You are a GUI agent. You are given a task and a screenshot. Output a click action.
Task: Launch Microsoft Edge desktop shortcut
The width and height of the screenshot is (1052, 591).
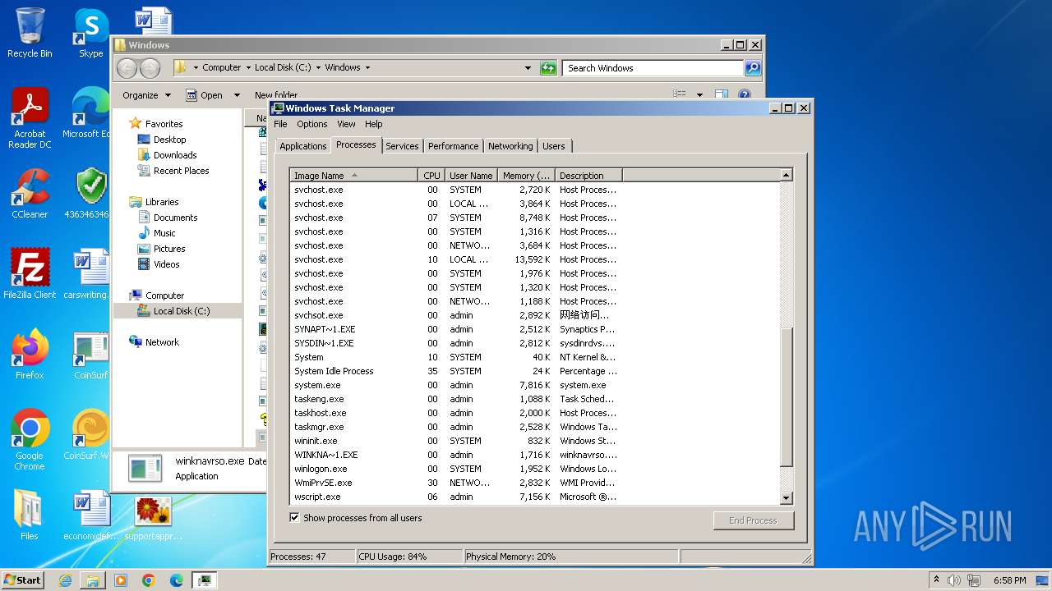click(x=86, y=113)
